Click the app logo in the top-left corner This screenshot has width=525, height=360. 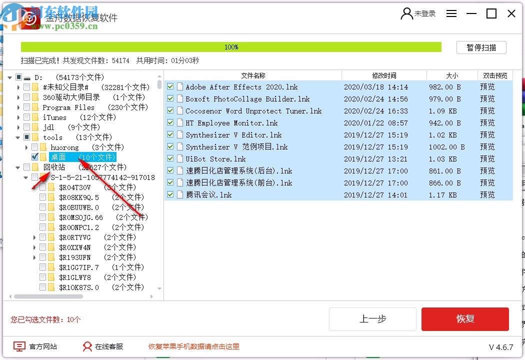tap(28, 15)
